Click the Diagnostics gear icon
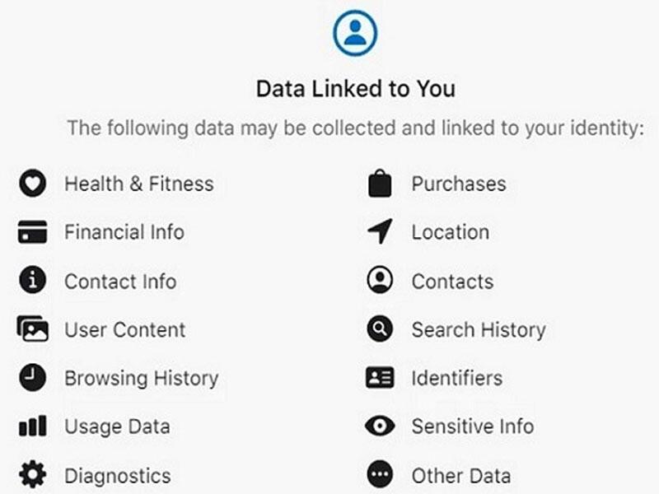Image resolution: width=659 pixels, height=494 pixels. pyautogui.click(x=32, y=475)
